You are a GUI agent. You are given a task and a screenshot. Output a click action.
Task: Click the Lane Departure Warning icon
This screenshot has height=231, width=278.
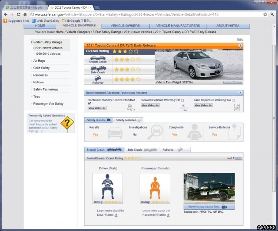click(x=237, y=107)
